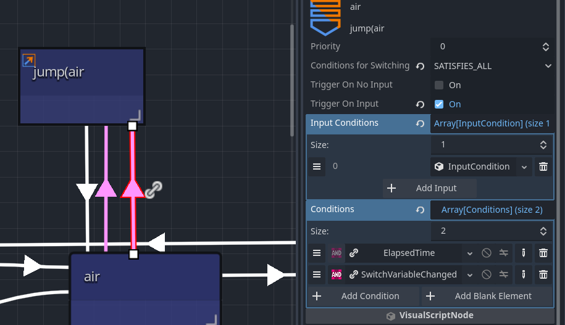Revert the Conditions for Switching property
Screen dimensions: 565x325
coord(421,66)
